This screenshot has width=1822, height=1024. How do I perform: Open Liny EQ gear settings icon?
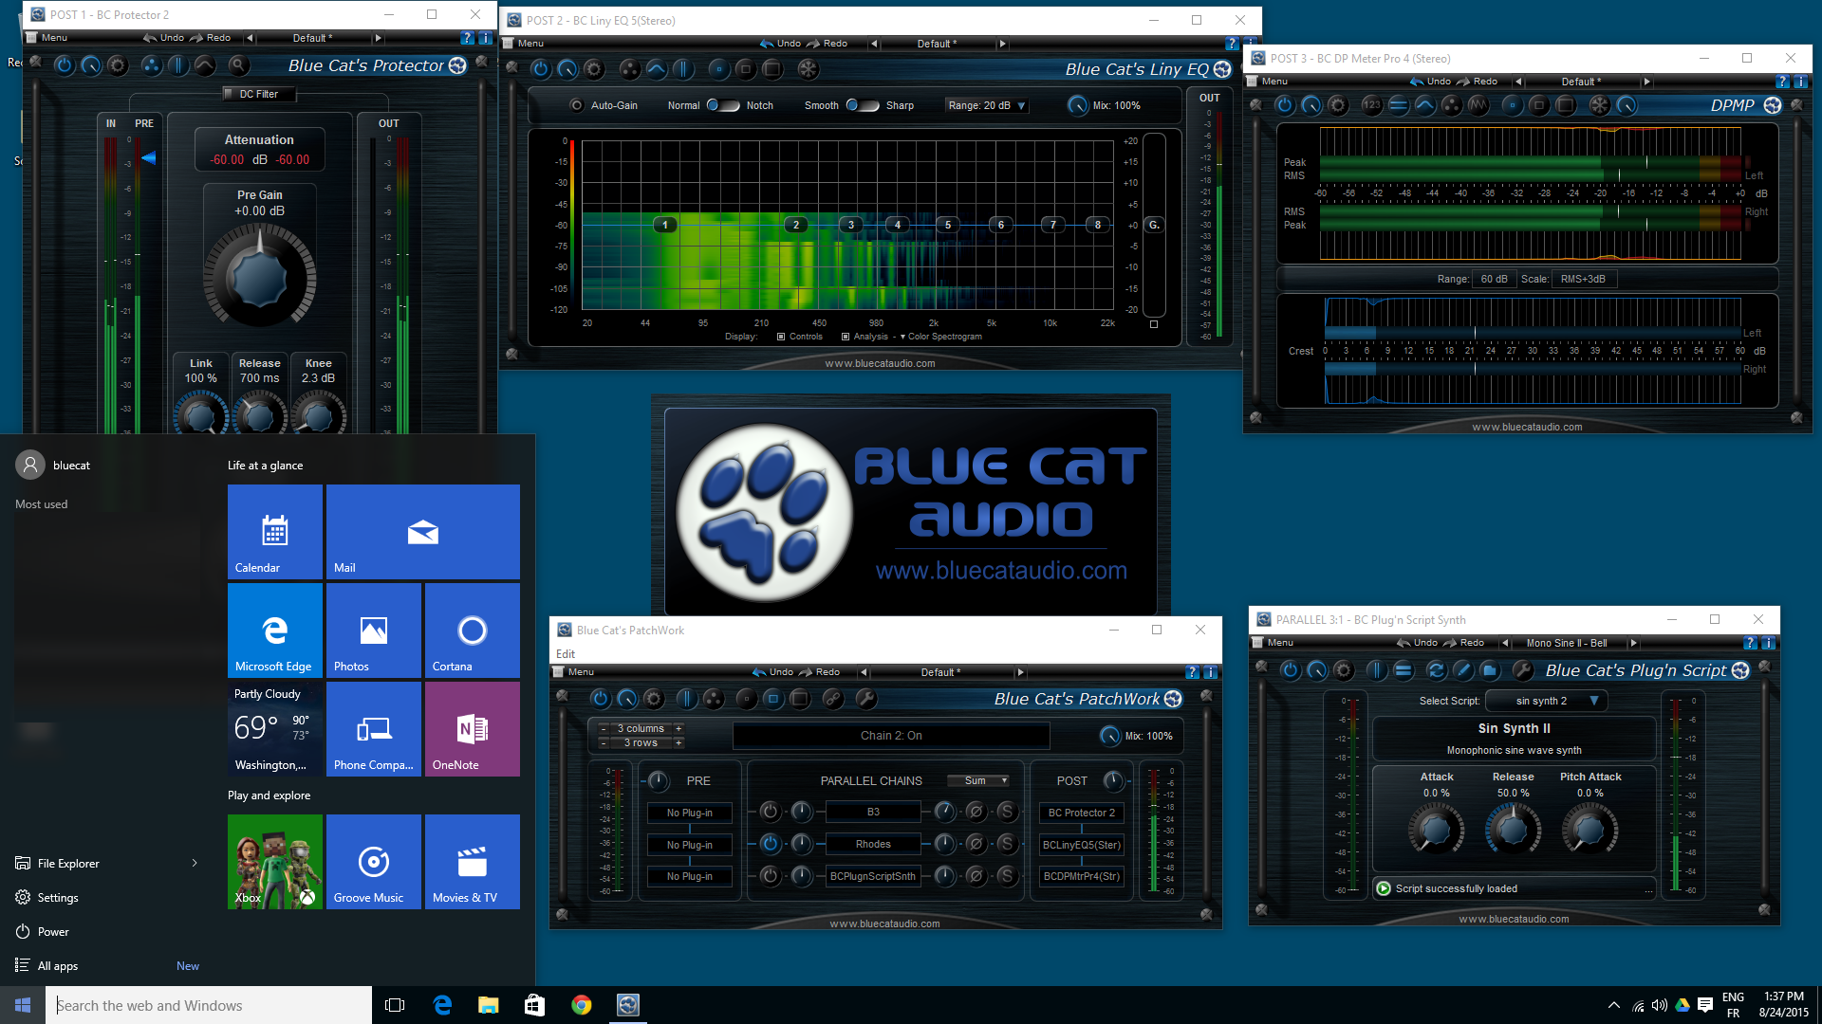point(594,69)
